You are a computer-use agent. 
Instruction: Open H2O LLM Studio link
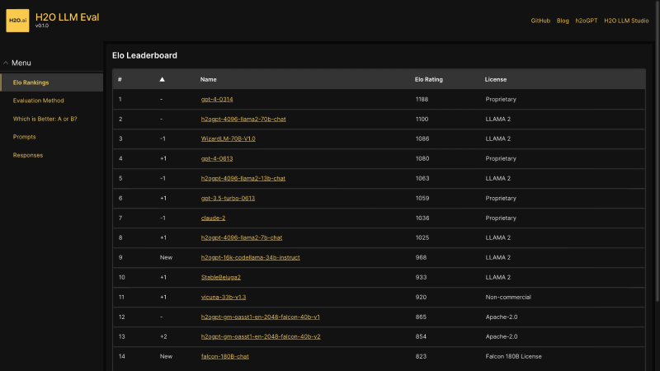pos(626,20)
